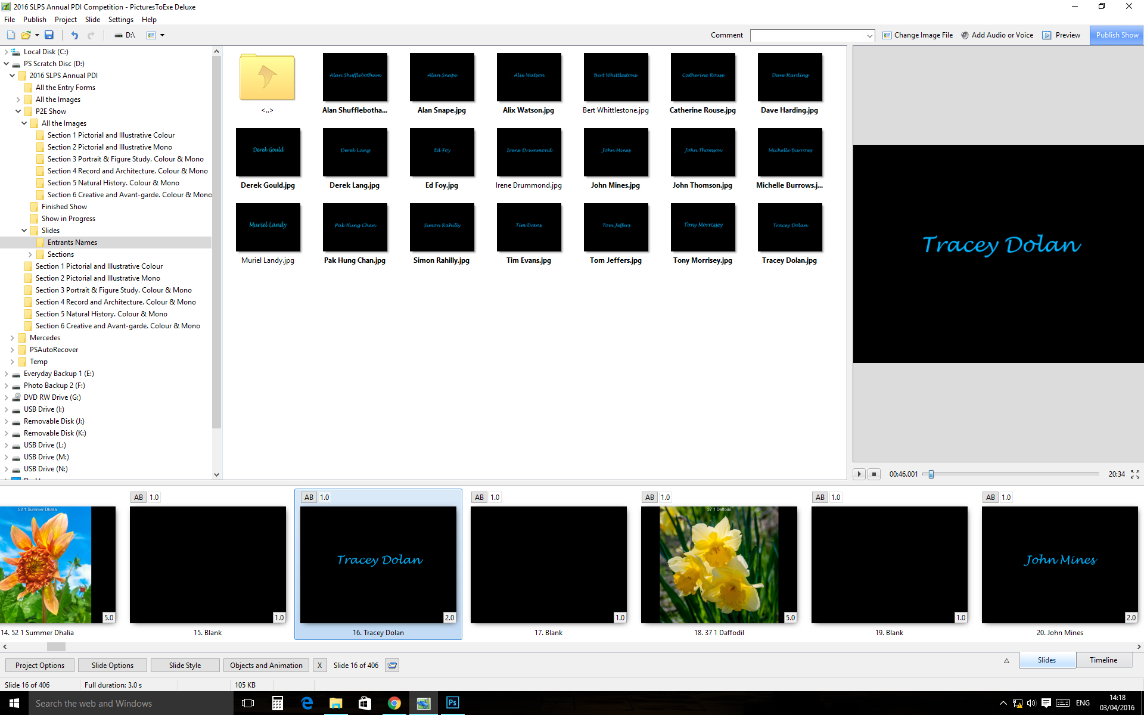Click the Play button under the preview
Image resolution: width=1144 pixels, height=715 pixels.
859,474
